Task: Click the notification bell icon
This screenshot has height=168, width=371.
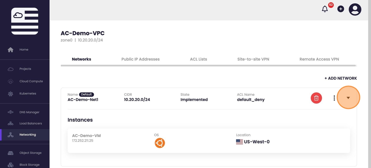Action: 325,9
